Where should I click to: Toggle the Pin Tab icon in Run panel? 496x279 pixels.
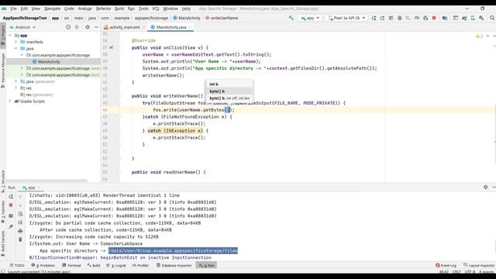pos(11,226)
